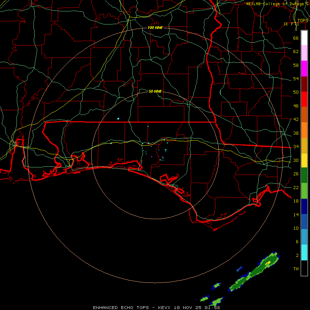The height and width of the screenshot is (310, 310).
Task: Click the "TH" threshold label
Action: point(296,269)
